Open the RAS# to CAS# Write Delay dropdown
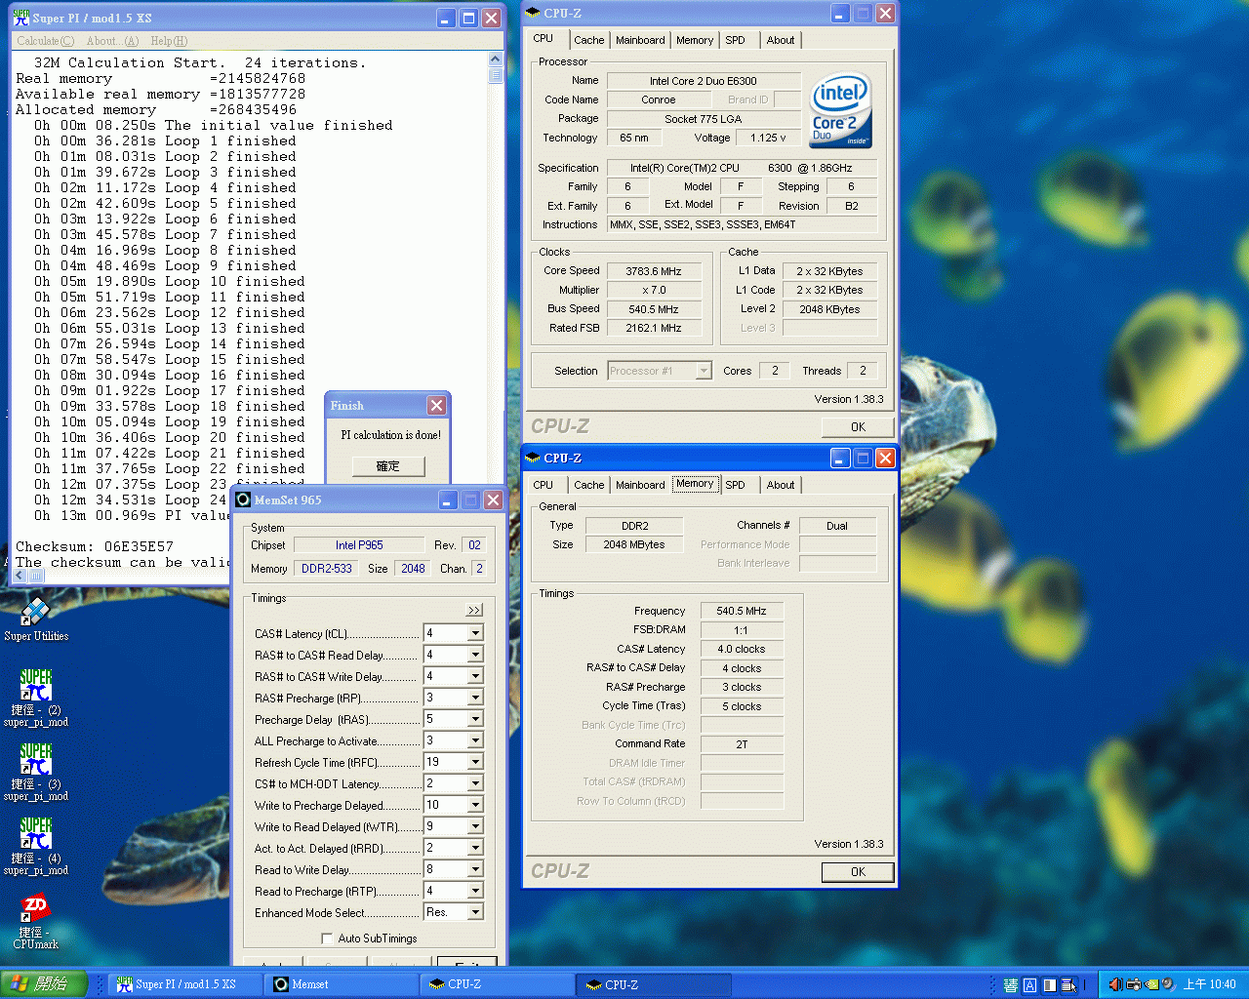 pyautogui.click(x=475, y=676)
